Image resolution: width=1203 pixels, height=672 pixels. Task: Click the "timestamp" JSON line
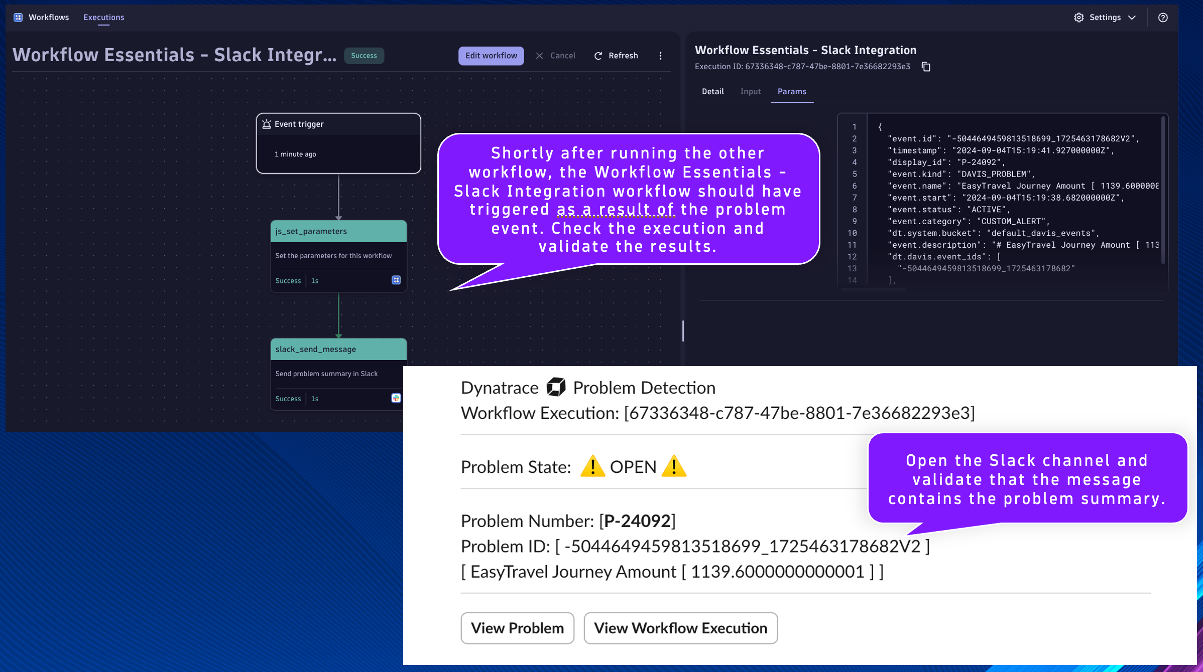click(x=1001, y=150)
